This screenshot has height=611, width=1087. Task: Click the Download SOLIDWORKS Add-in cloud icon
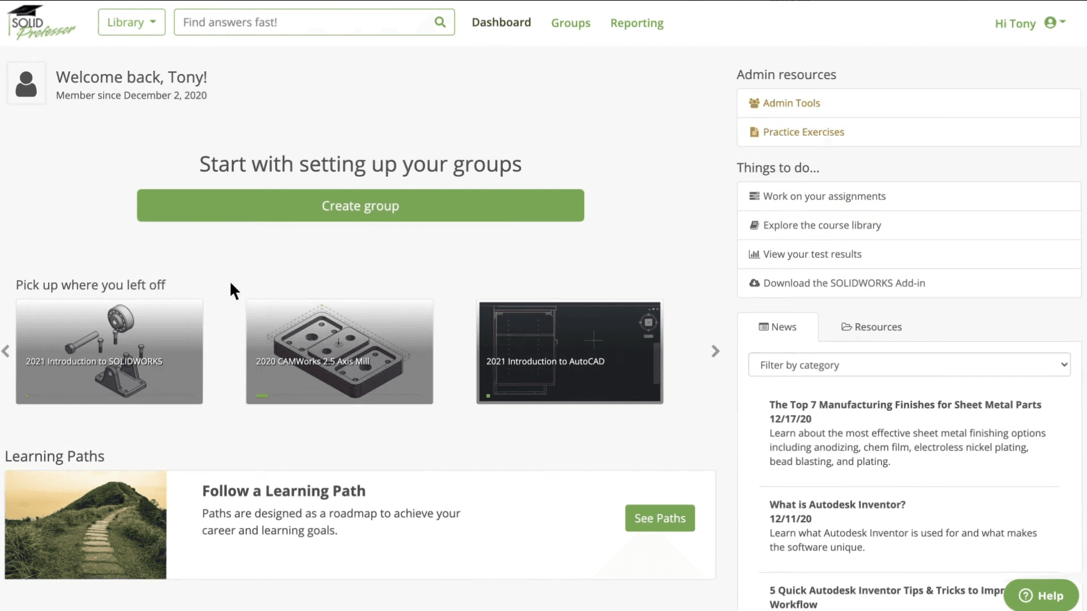tap(754, 283)
